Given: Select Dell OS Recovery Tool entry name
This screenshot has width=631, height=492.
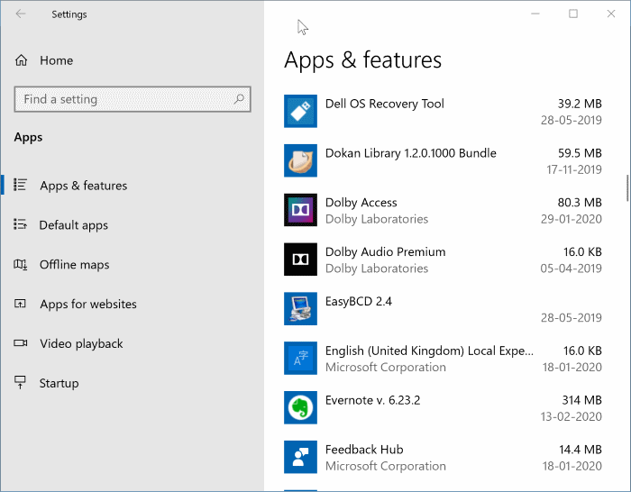Looking at the screenshot, I should click(384, 104).
